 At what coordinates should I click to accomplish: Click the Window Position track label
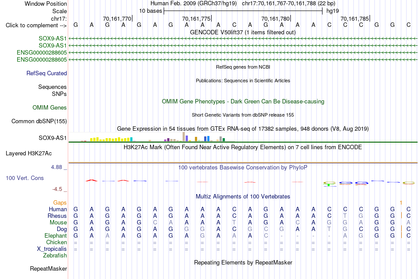(x=46, y=4)
